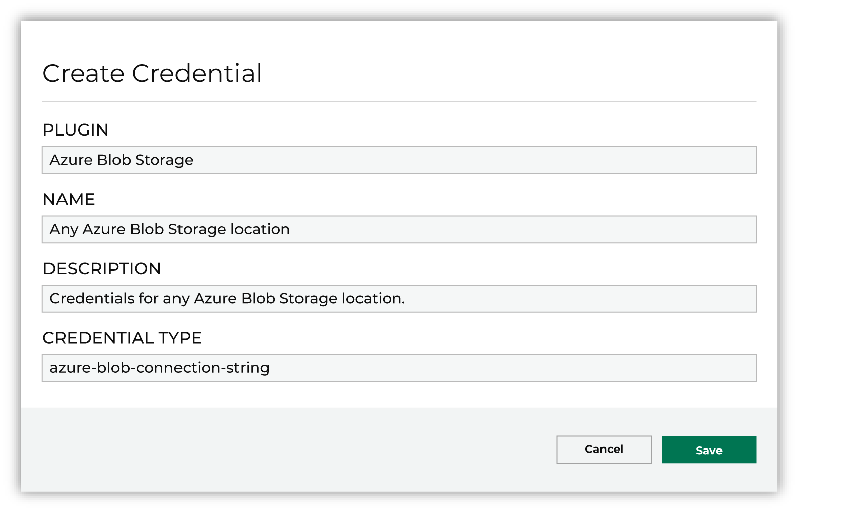The height and width of the screenshot is (513, 841).
Task: Edit the Name input field
Action: pyautogui.click(x=399, y=229)
